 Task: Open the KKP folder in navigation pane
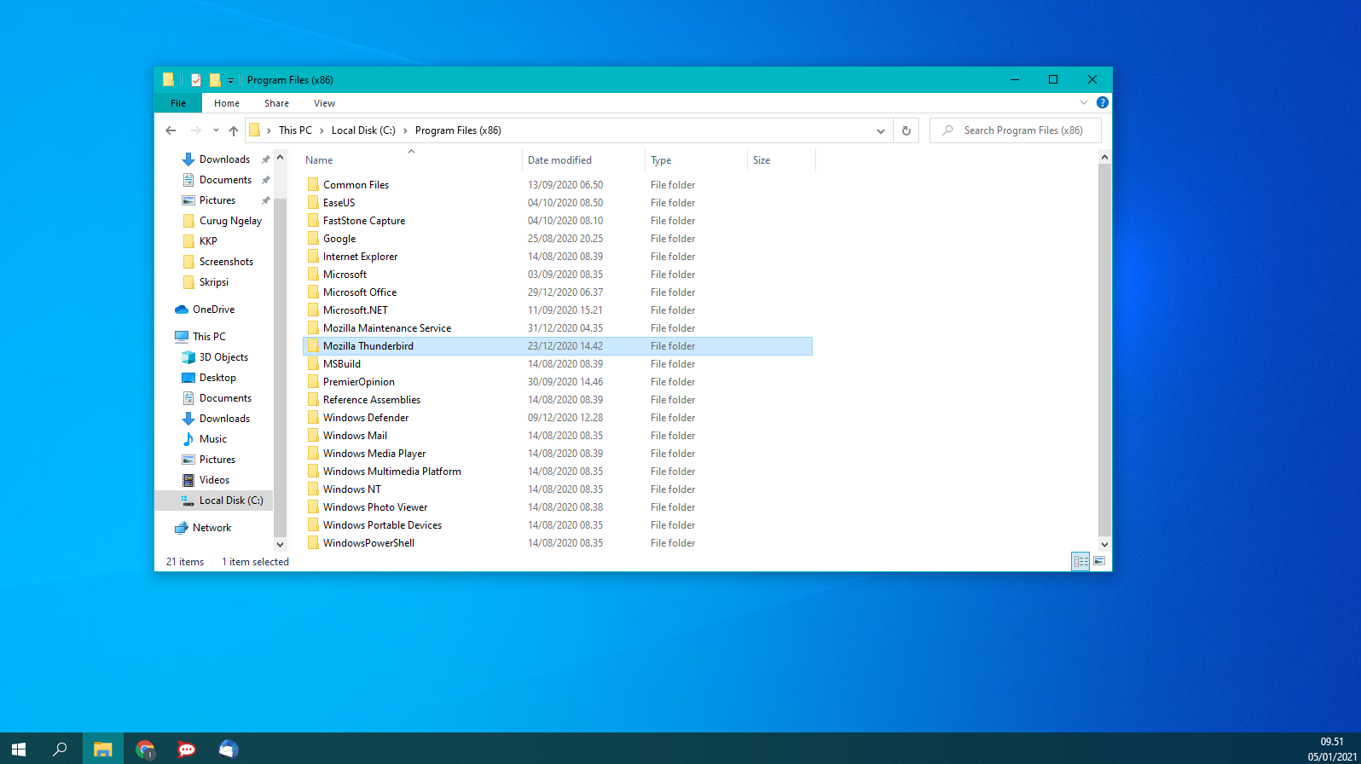[208, 241]
